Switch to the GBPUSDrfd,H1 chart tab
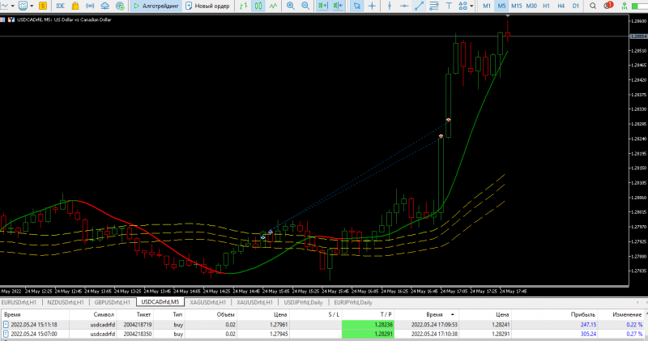This screenshot has width=648, height=341. click(x=112, y=303)
